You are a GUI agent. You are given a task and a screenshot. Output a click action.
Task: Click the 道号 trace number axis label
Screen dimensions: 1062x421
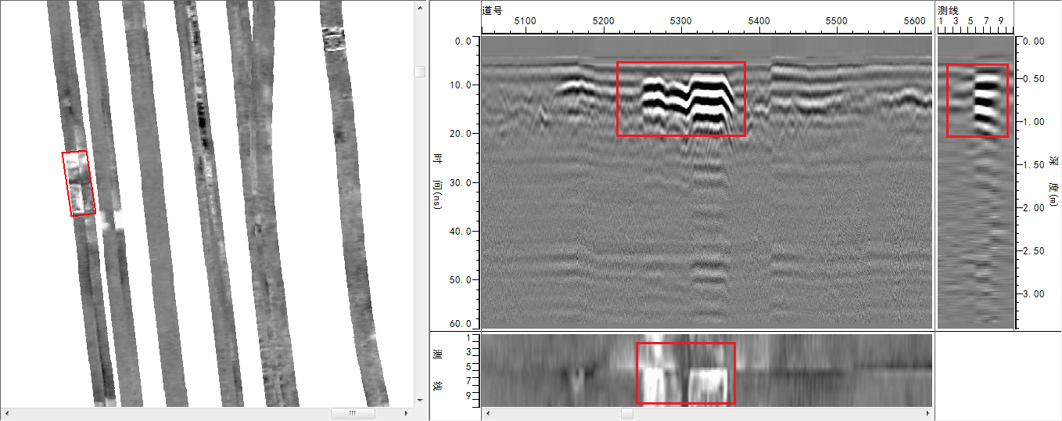tap(492, 10)
